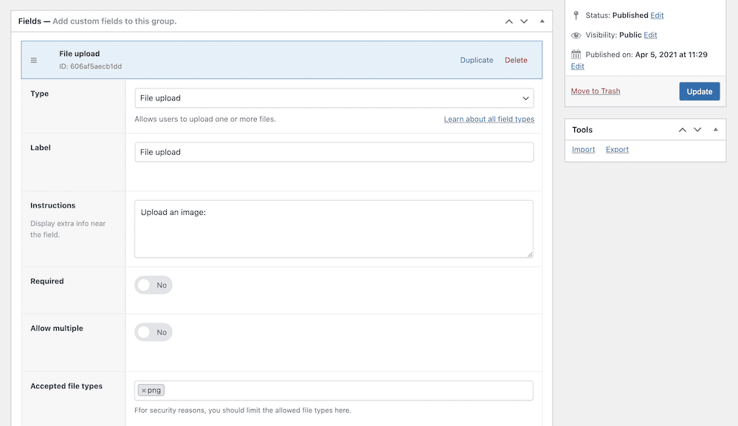The image size is (738, 426).
Task: Duplicate the File upload field
Action: [476, 60]
